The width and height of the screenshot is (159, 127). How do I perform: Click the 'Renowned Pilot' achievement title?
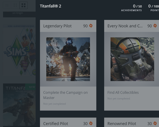[122, 124]
